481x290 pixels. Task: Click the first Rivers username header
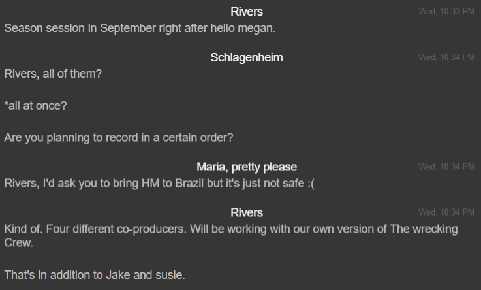tap(247, 12)
